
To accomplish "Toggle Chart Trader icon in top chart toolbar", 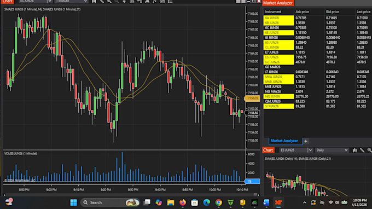I will tap(139, 2).
